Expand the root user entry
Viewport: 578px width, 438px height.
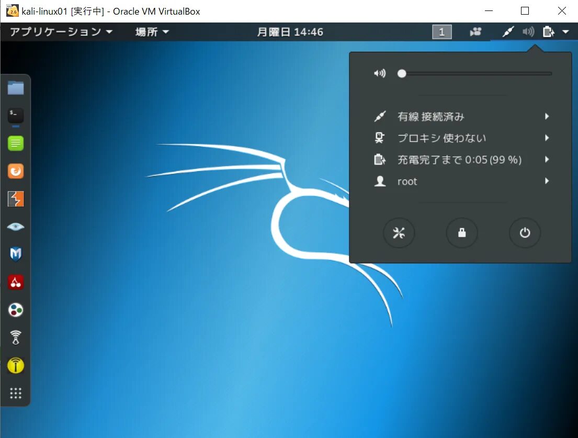point(460,181)
